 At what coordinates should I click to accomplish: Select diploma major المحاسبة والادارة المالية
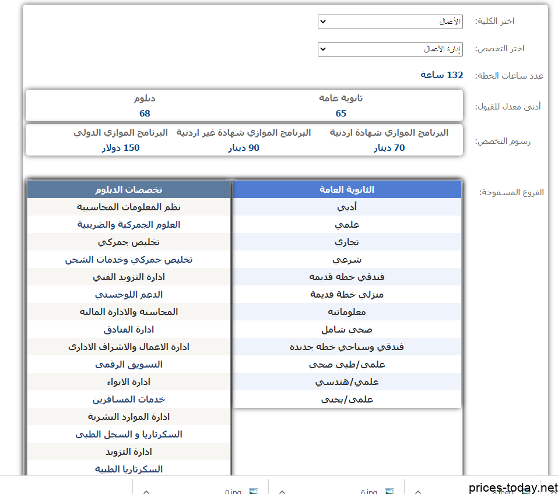pos(129,312)
